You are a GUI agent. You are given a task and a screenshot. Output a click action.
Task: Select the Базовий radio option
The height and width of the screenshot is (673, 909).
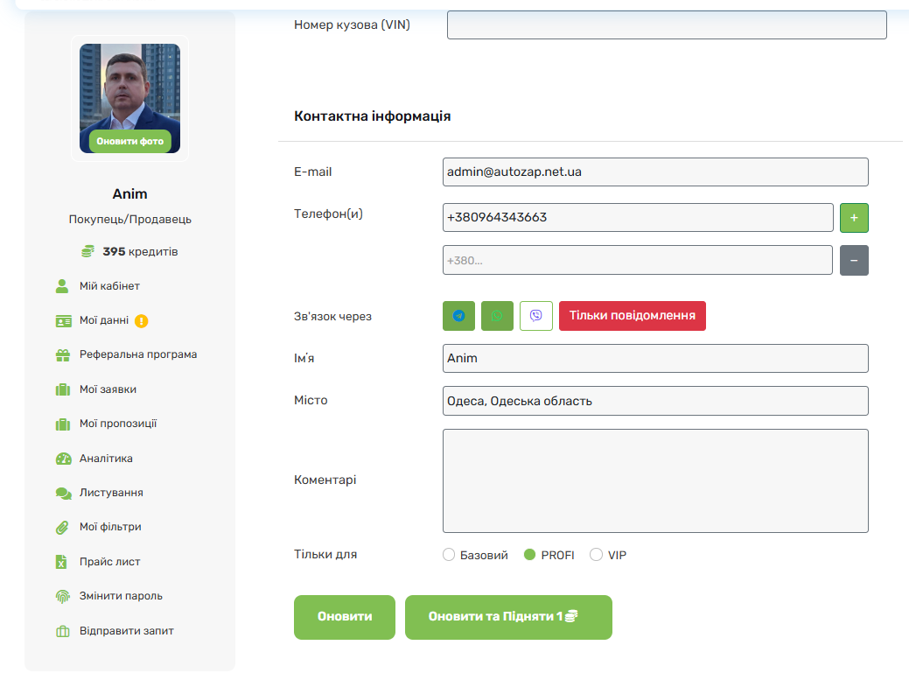click(449, 555)
